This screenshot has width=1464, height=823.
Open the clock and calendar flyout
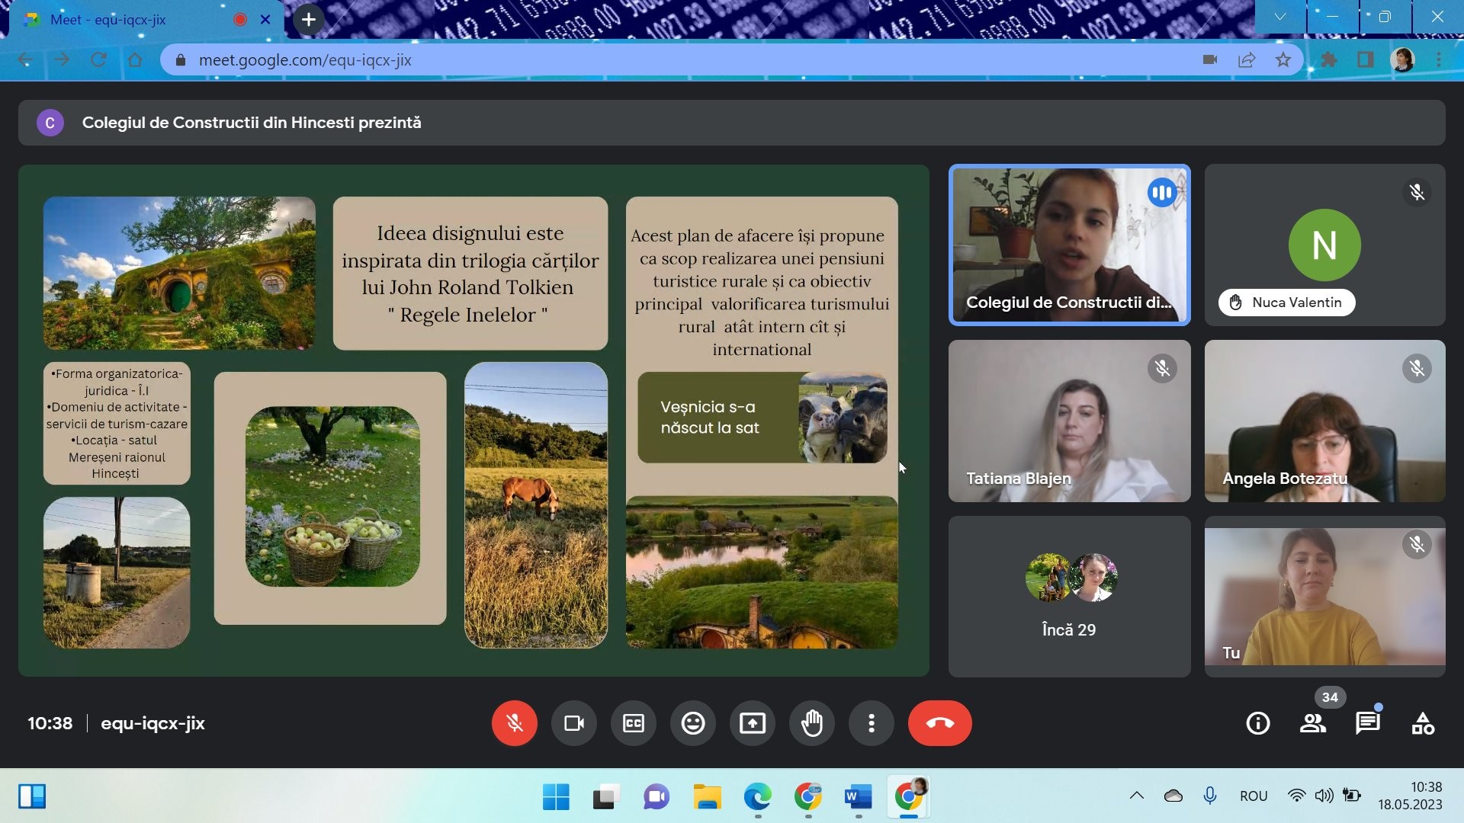coord(1410,796)
